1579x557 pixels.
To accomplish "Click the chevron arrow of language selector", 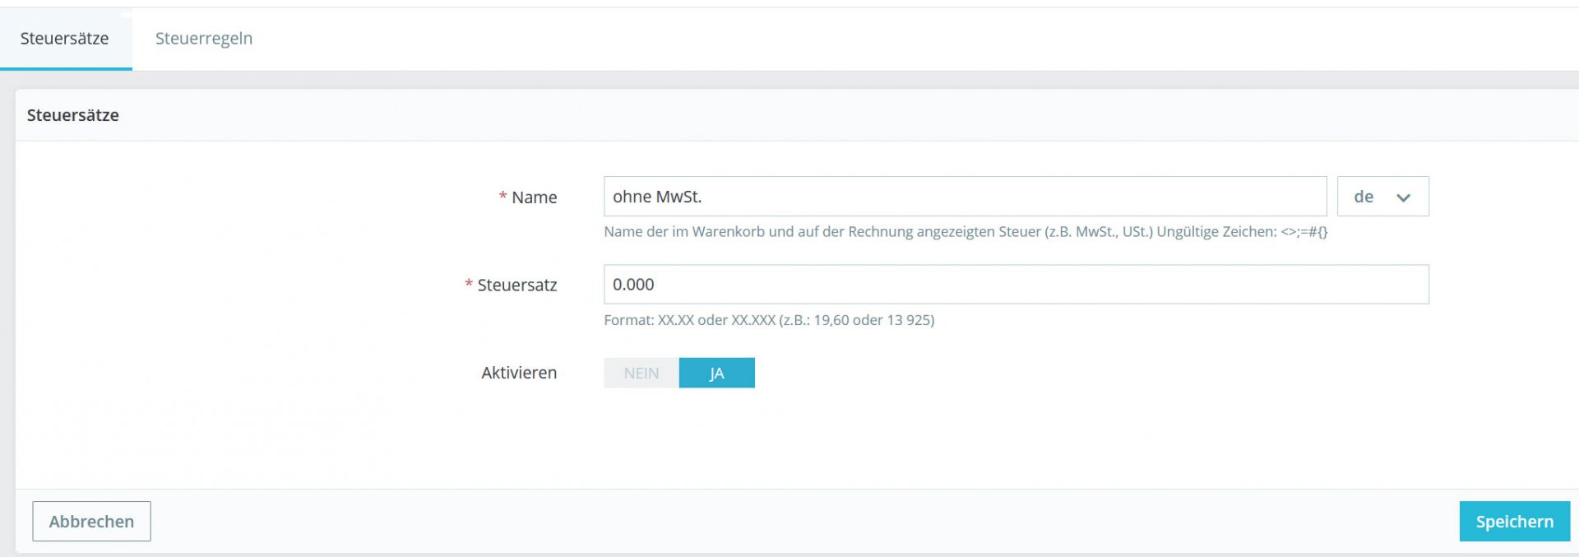I will click(1403, 197).
